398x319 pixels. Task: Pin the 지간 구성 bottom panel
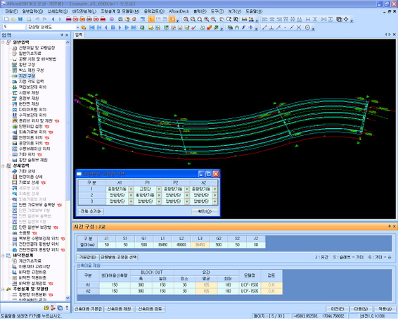tap(389, 226)
